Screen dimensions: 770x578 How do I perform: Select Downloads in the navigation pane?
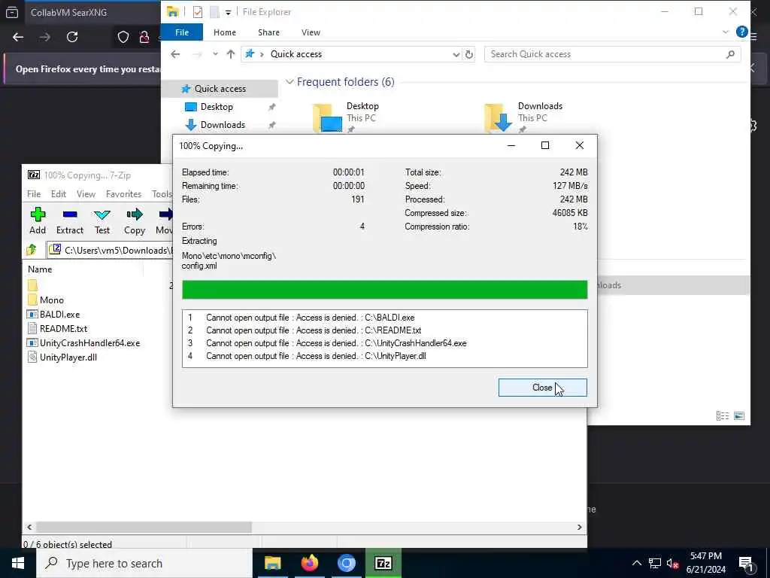pyautogui.click(x=223, y=125)
